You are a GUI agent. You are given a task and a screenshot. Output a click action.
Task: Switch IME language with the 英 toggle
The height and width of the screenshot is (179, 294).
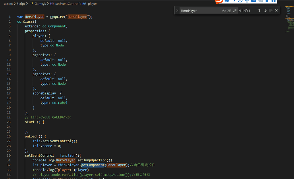click(226, 1)
